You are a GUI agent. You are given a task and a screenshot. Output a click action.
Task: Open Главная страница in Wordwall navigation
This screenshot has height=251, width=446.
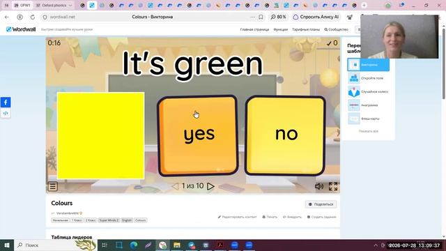(254, 29)
